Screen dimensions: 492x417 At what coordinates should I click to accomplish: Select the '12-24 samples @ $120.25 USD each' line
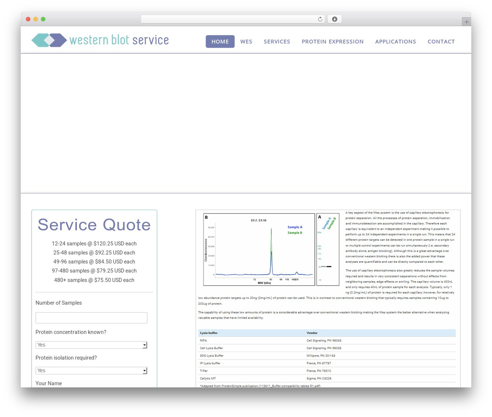[x=94, y=244]
